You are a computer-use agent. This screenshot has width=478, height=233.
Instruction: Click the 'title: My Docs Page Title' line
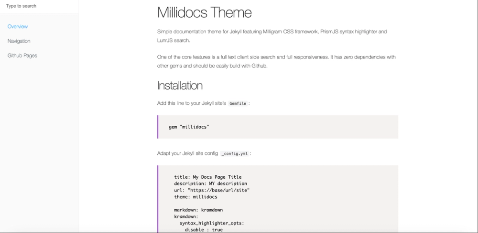coord(208,177)
